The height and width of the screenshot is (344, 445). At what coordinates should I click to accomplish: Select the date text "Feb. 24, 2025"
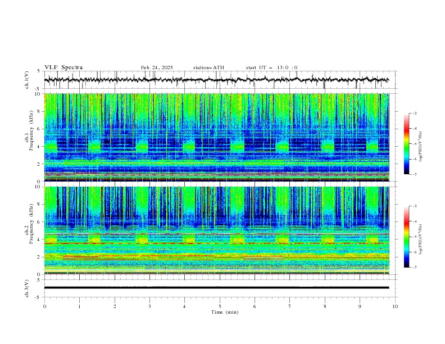[x=157, y=67]
